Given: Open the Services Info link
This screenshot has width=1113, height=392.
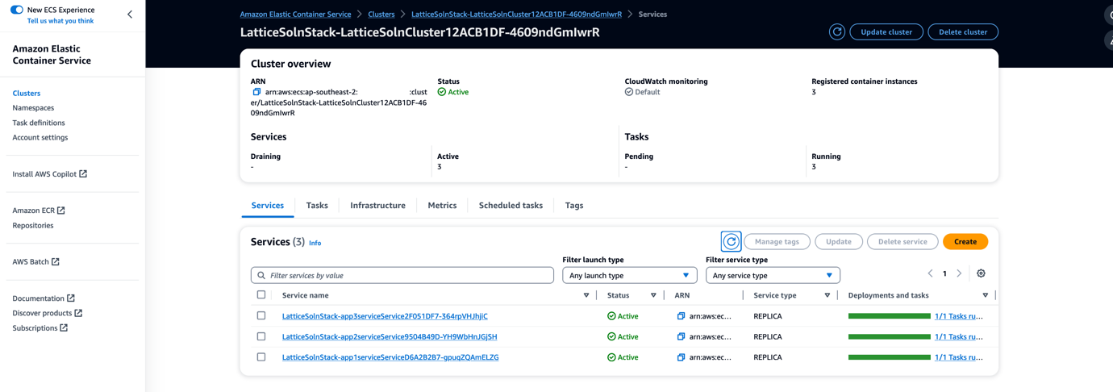Looking at the screenshot, I should coord(315,243).
